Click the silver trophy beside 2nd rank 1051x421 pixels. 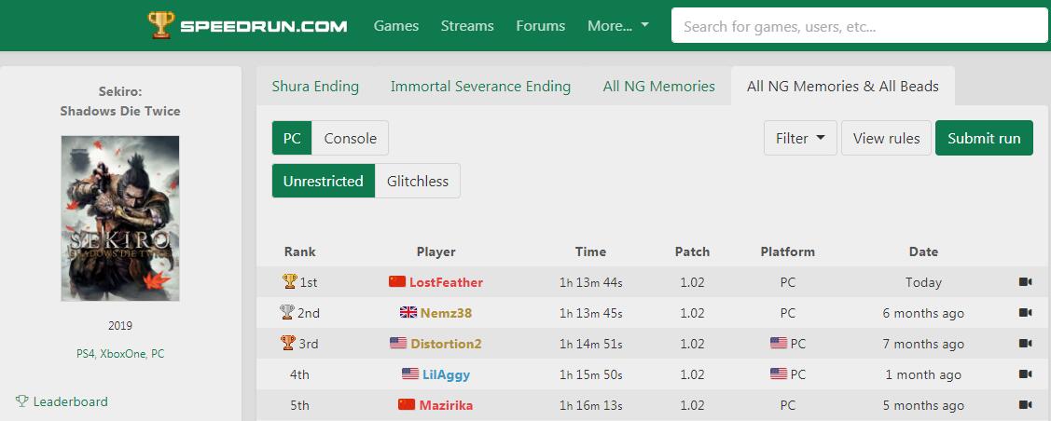point(287,312)
